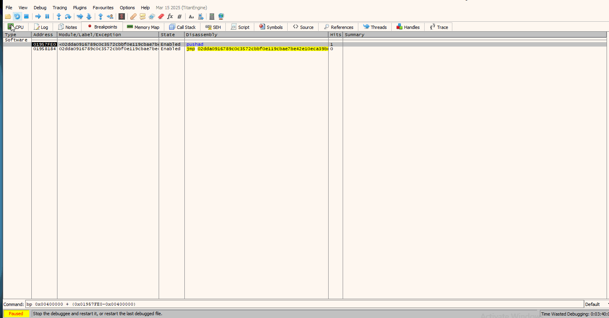Open the Comments list icon
The height and width of the screenshot is (318, 609).
pos(143,16)
